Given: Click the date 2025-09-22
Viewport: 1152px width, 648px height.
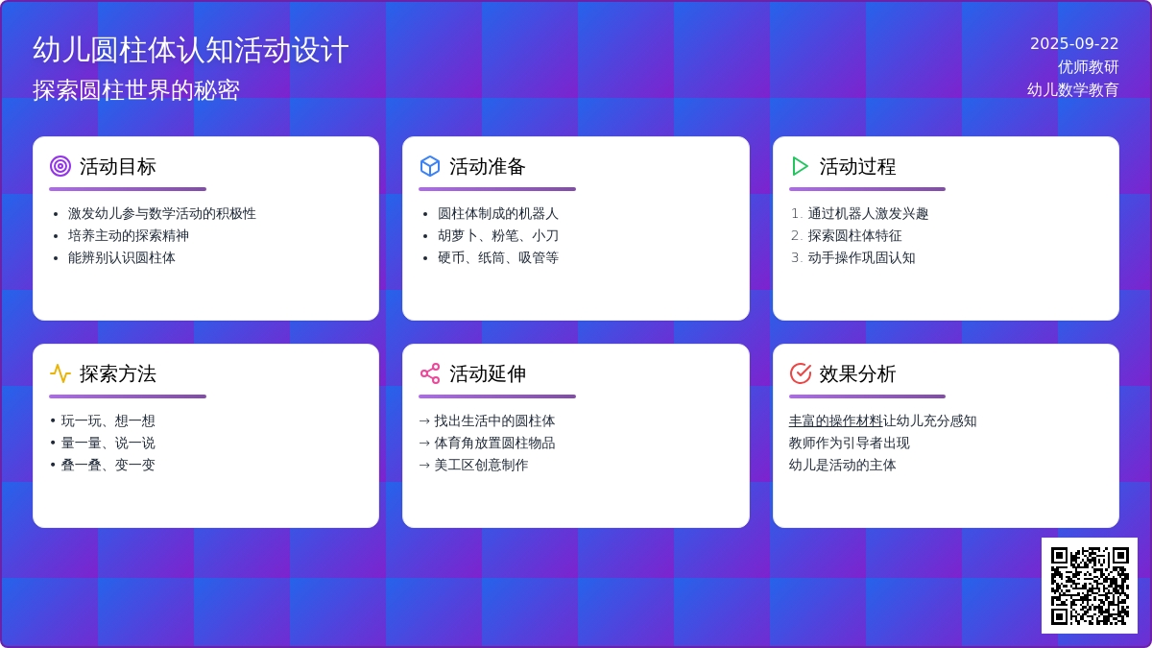Looking at the screenshot, I should pos(1074,43).
